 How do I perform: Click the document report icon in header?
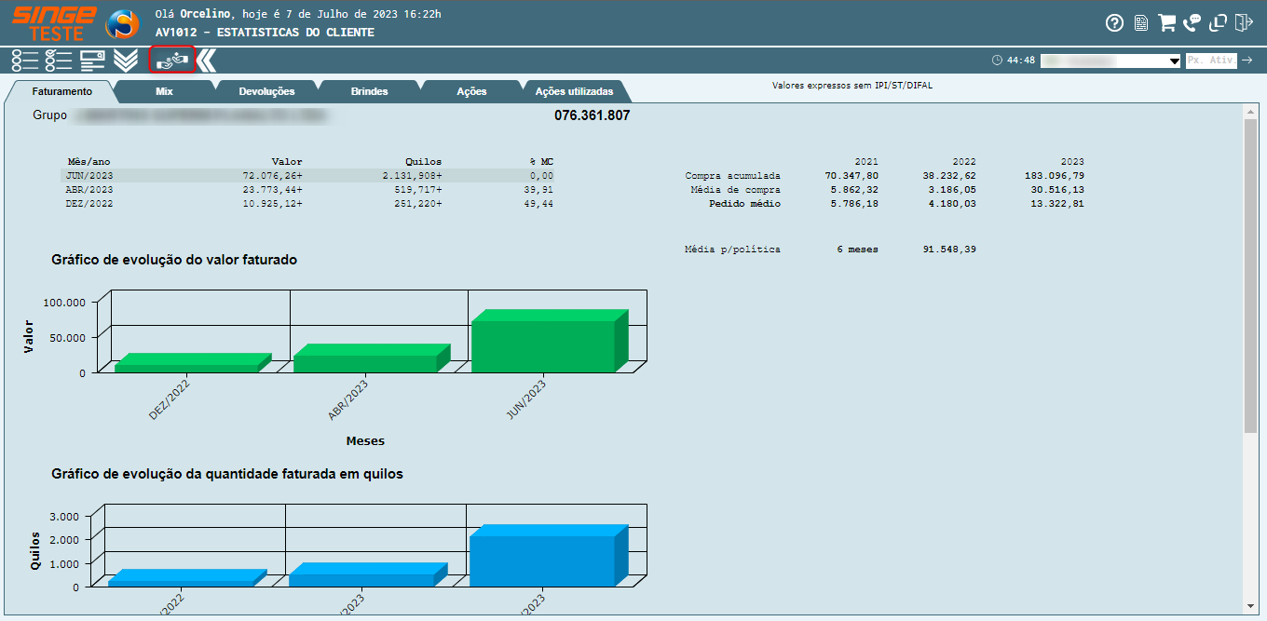click(x=1140, y=23)
